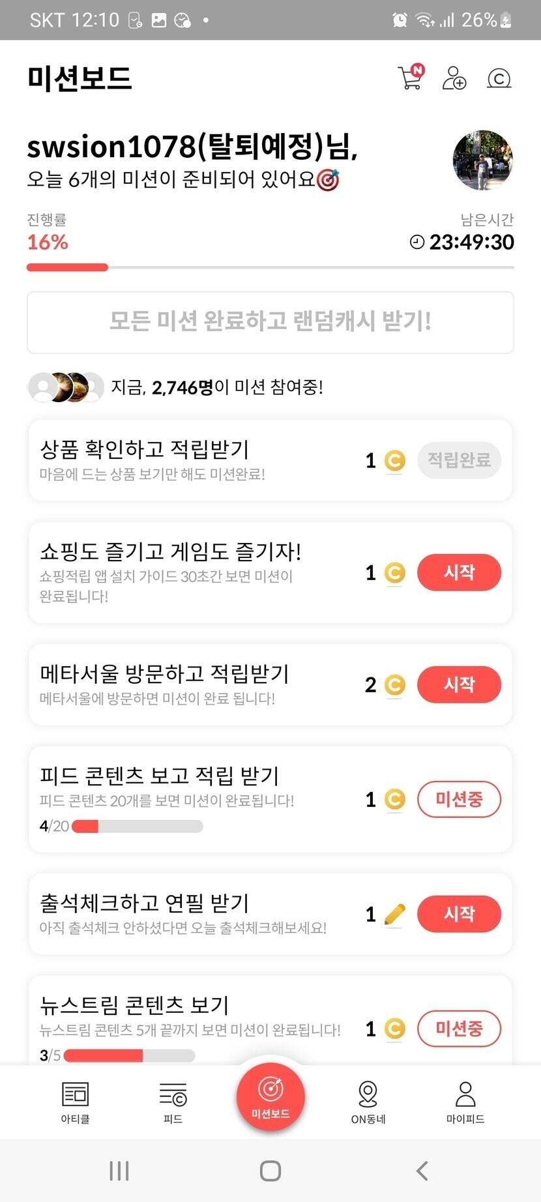Tap the red mission progress bar
This screenshot has width=541, height=1202.
(x=67, y=267)
